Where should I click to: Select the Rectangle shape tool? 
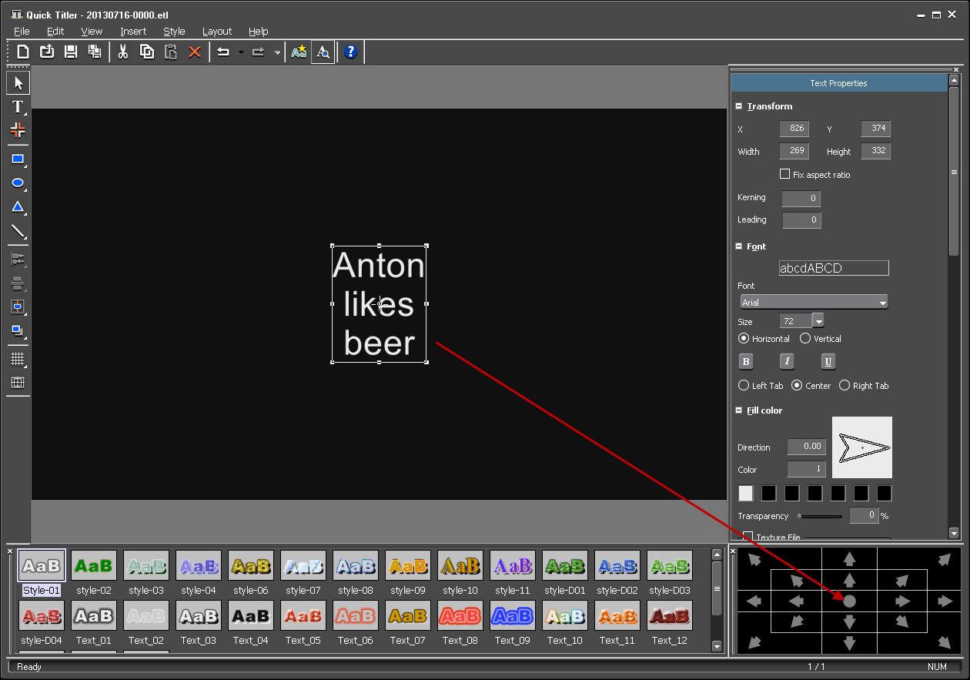18,159
